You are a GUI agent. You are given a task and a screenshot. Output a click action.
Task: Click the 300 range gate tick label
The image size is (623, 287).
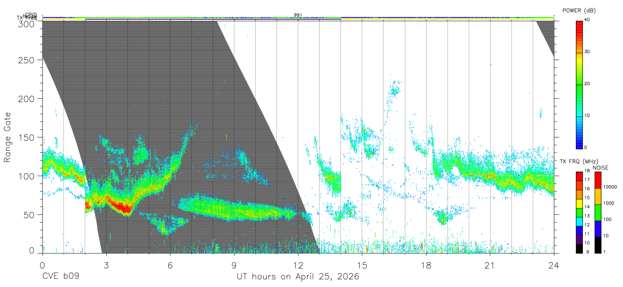27,24
